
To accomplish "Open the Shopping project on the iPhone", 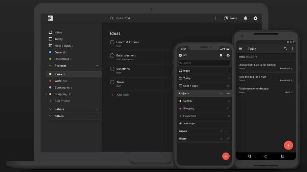I will (x=204, y=108).
